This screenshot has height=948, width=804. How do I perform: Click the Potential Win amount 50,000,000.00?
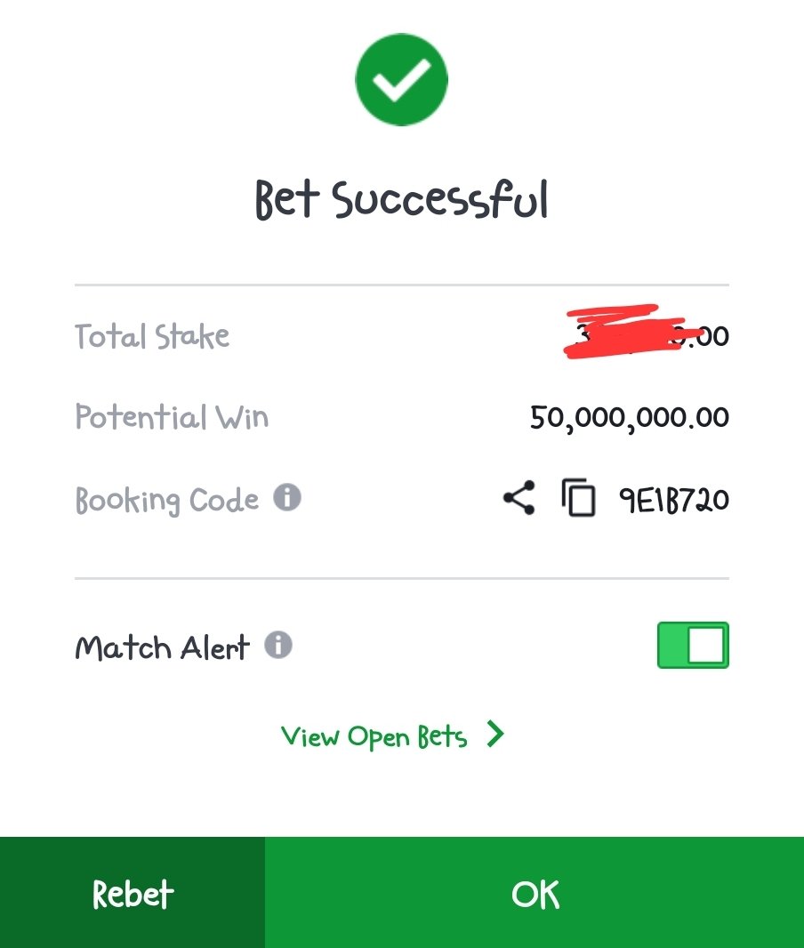coord(630,418)
